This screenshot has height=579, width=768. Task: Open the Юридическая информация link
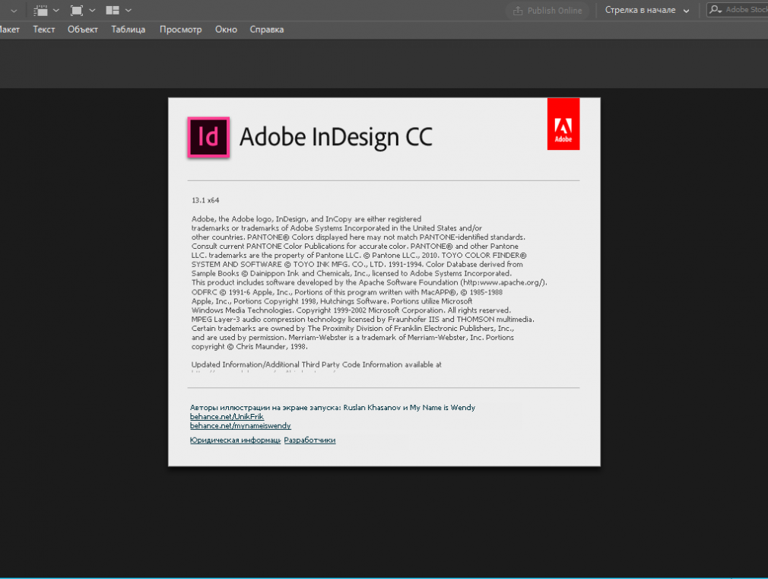pos(235,441)
